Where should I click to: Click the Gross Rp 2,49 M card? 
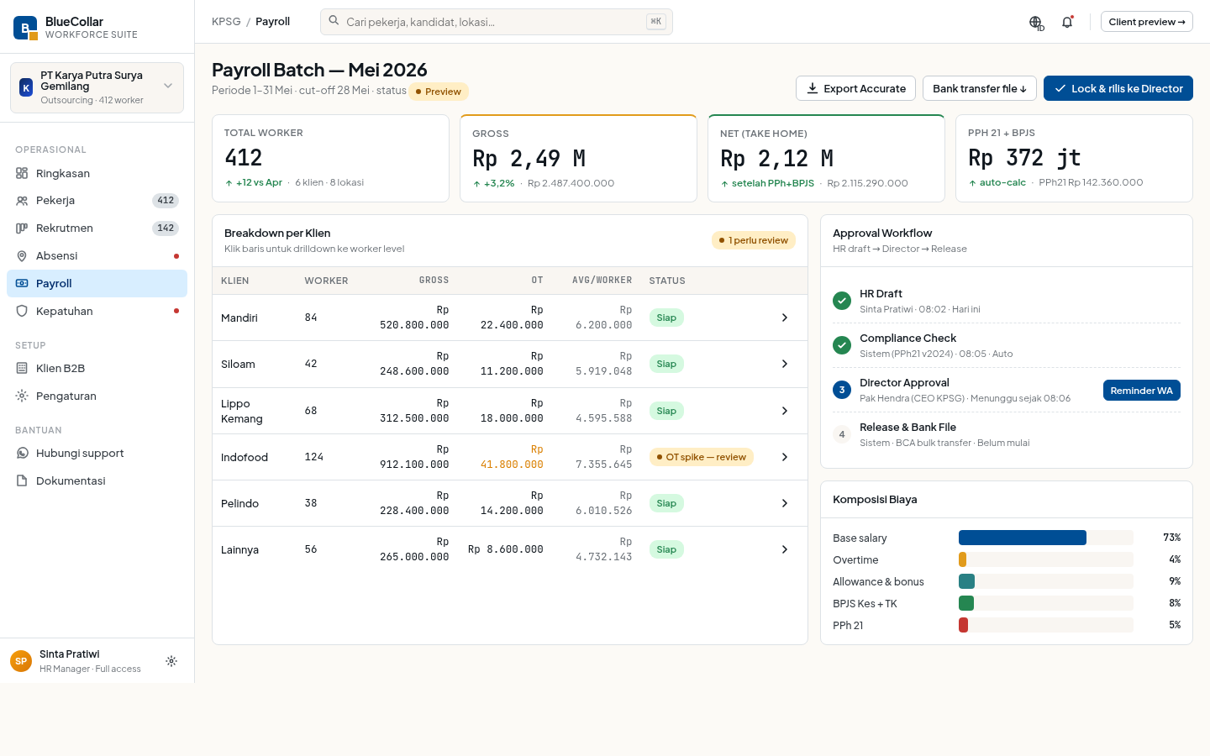pos(578,158)
